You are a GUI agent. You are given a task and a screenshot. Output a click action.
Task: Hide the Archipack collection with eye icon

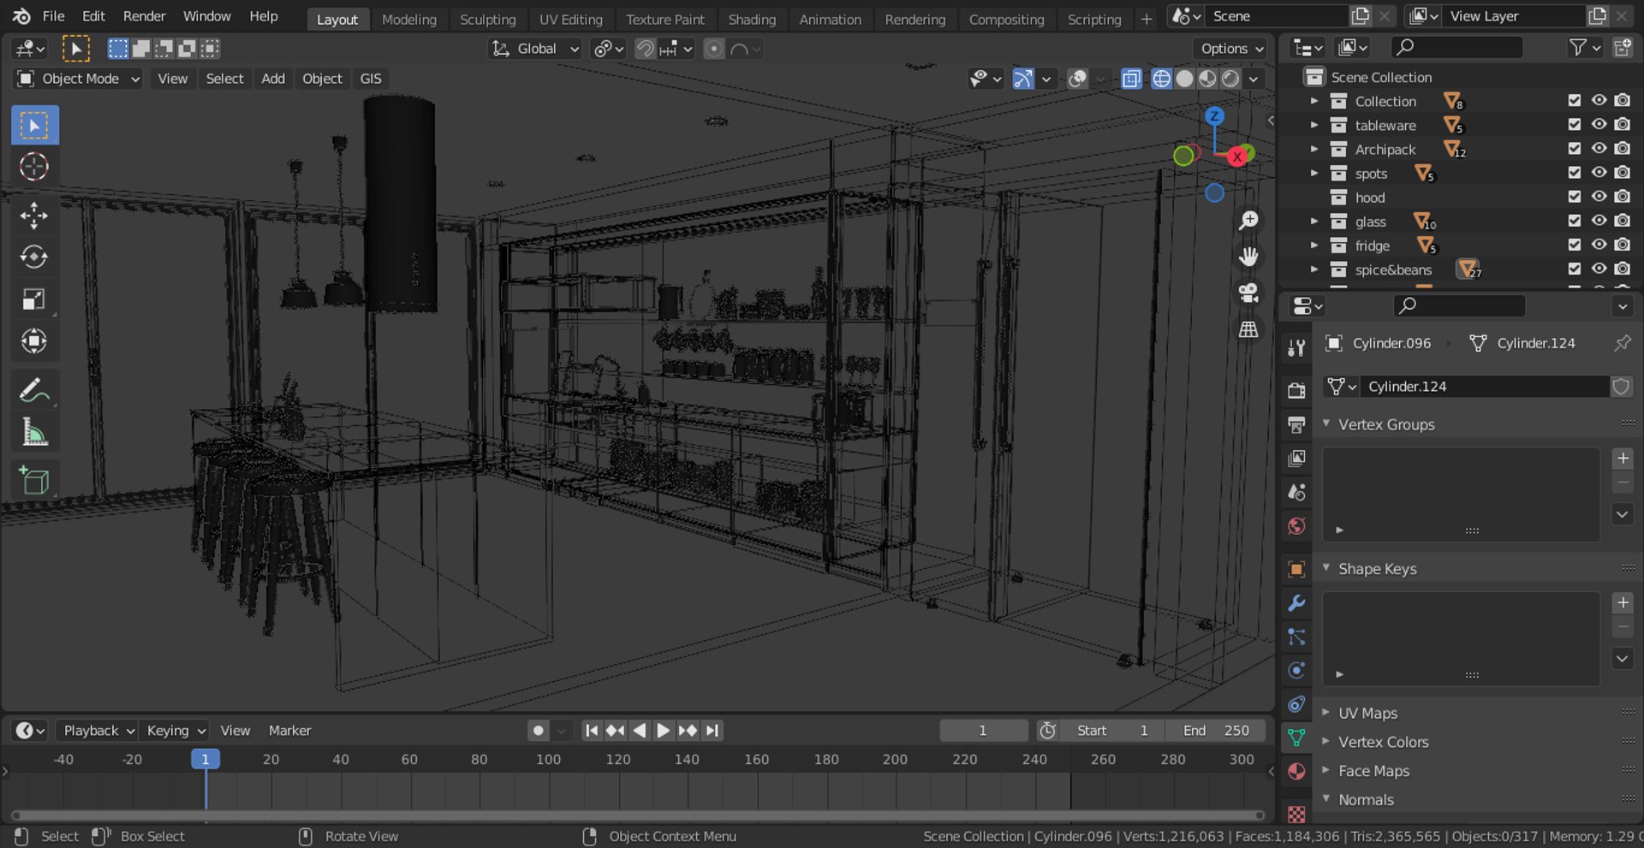[1599, 149]
